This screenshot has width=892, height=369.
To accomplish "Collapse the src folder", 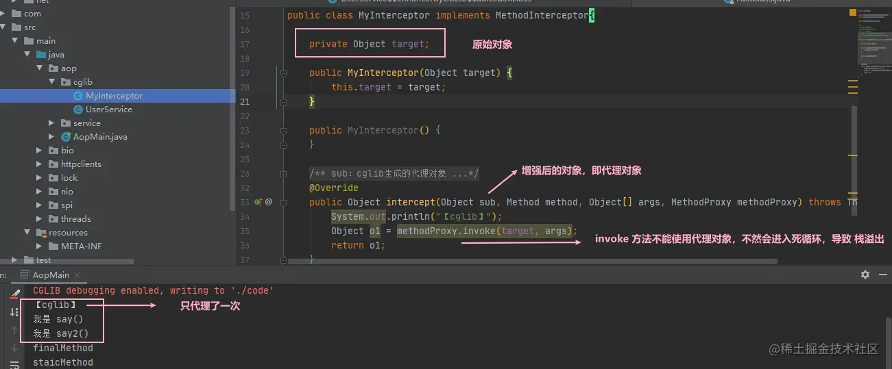I will 3,27.
